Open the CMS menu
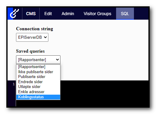156x114 pixels. click(31, 14)
